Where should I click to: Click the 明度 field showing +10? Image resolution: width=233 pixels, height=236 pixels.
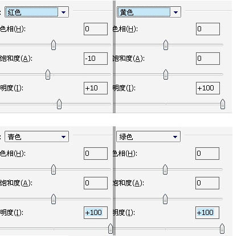pos(96,88)
